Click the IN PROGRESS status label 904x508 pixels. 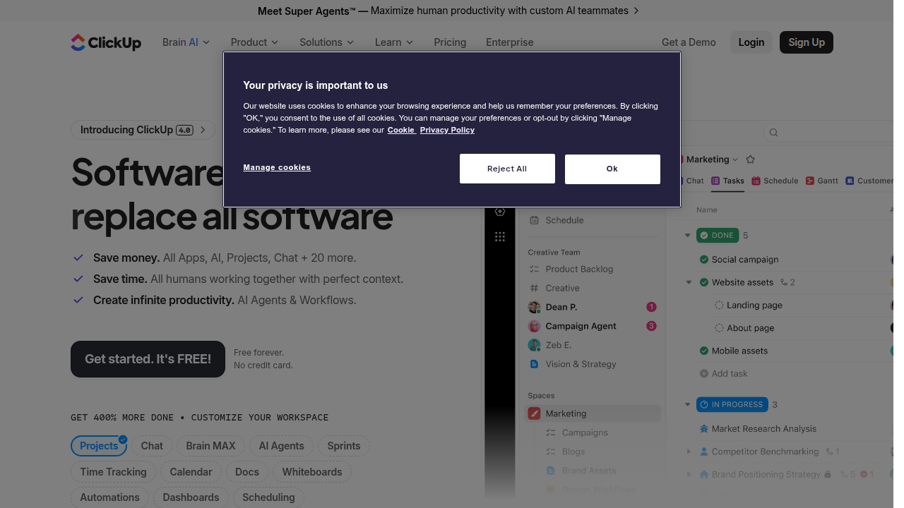(x=732, y=404)
